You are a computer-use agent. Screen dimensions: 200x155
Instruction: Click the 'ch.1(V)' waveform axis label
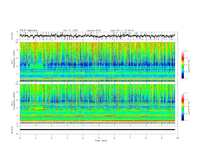click(x=12, y=36)
